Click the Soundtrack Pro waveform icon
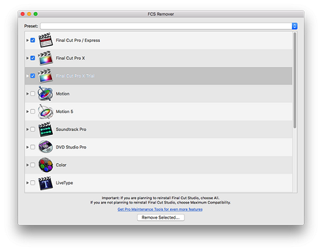 coord(45,129)
